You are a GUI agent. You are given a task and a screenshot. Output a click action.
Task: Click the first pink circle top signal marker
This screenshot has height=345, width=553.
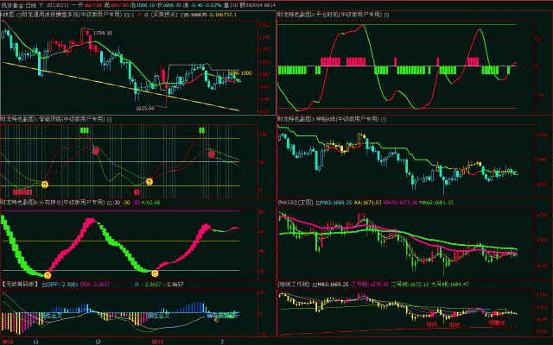96,151
